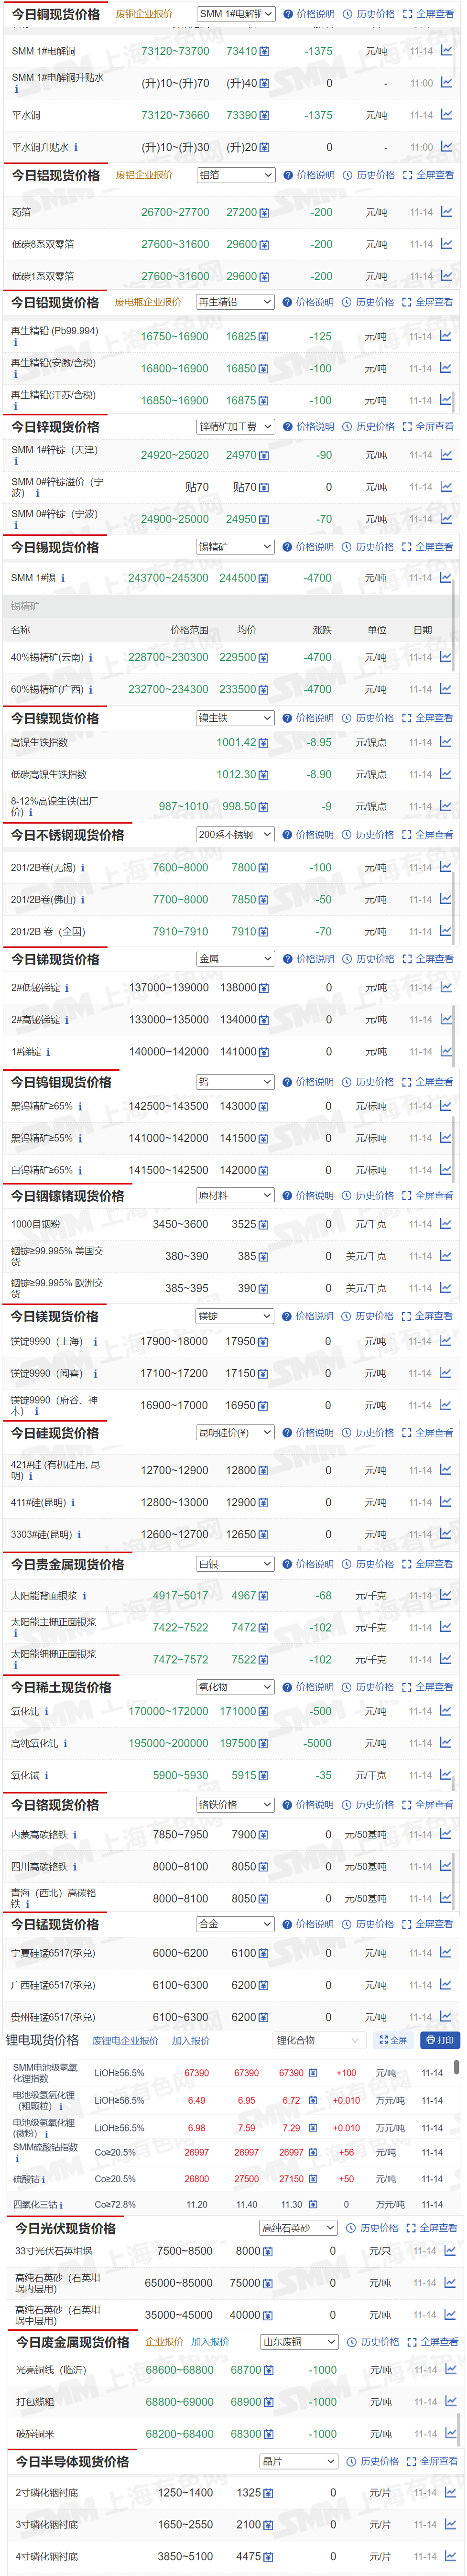467x2576 pixels.
Task: Open the 铝箔 category dropdown
Action: (x=235, y=175)
